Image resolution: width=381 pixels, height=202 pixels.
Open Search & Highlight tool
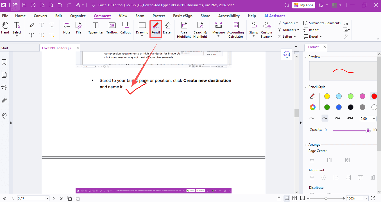pos(200,30)
